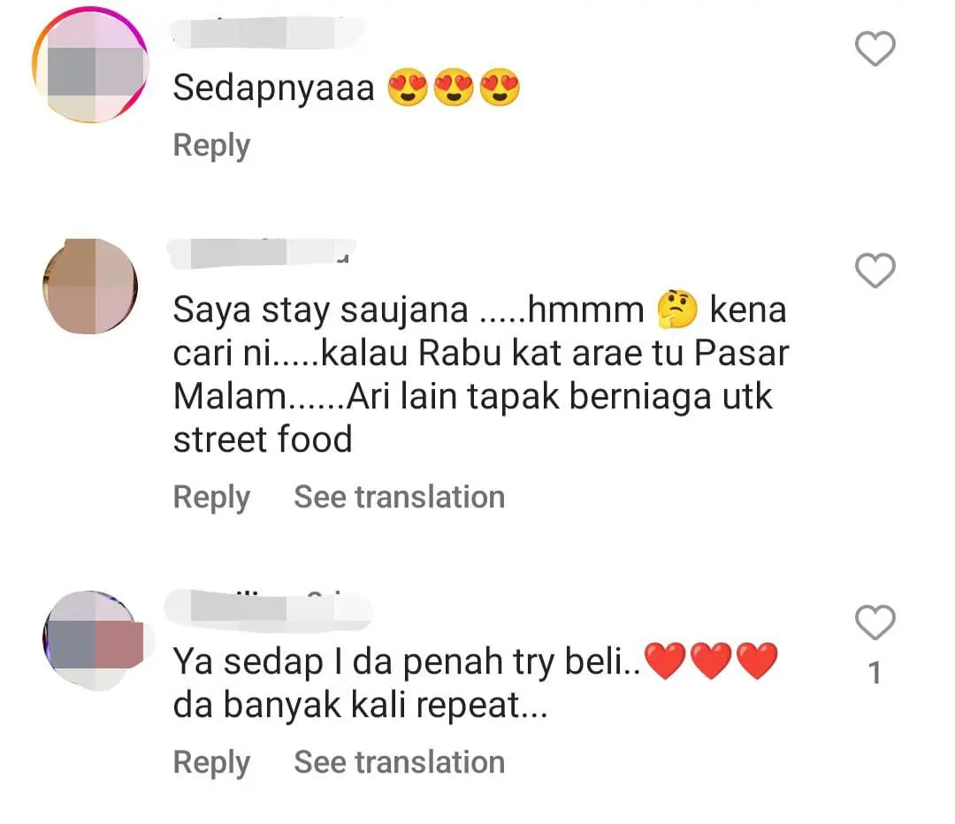View the like count "1" on the last comment
This screenshot has width=955, height=824.
pyautogui.click(x=875, y=674)
